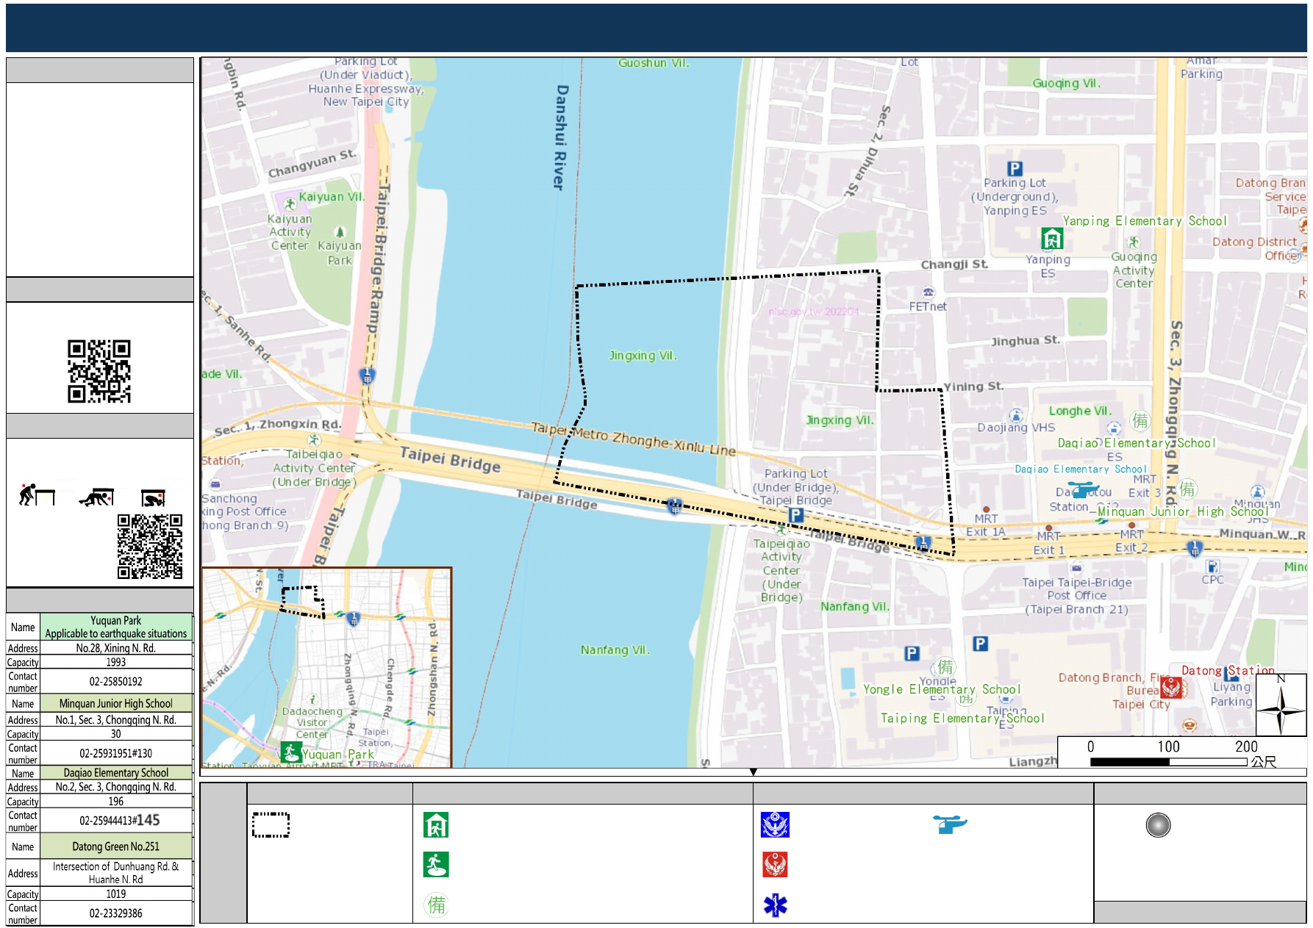Click the 備 supply icon near Longhe Vil.
Image resolution: width=1313 pixels, height=928 pixels.
pos(1140,420)
